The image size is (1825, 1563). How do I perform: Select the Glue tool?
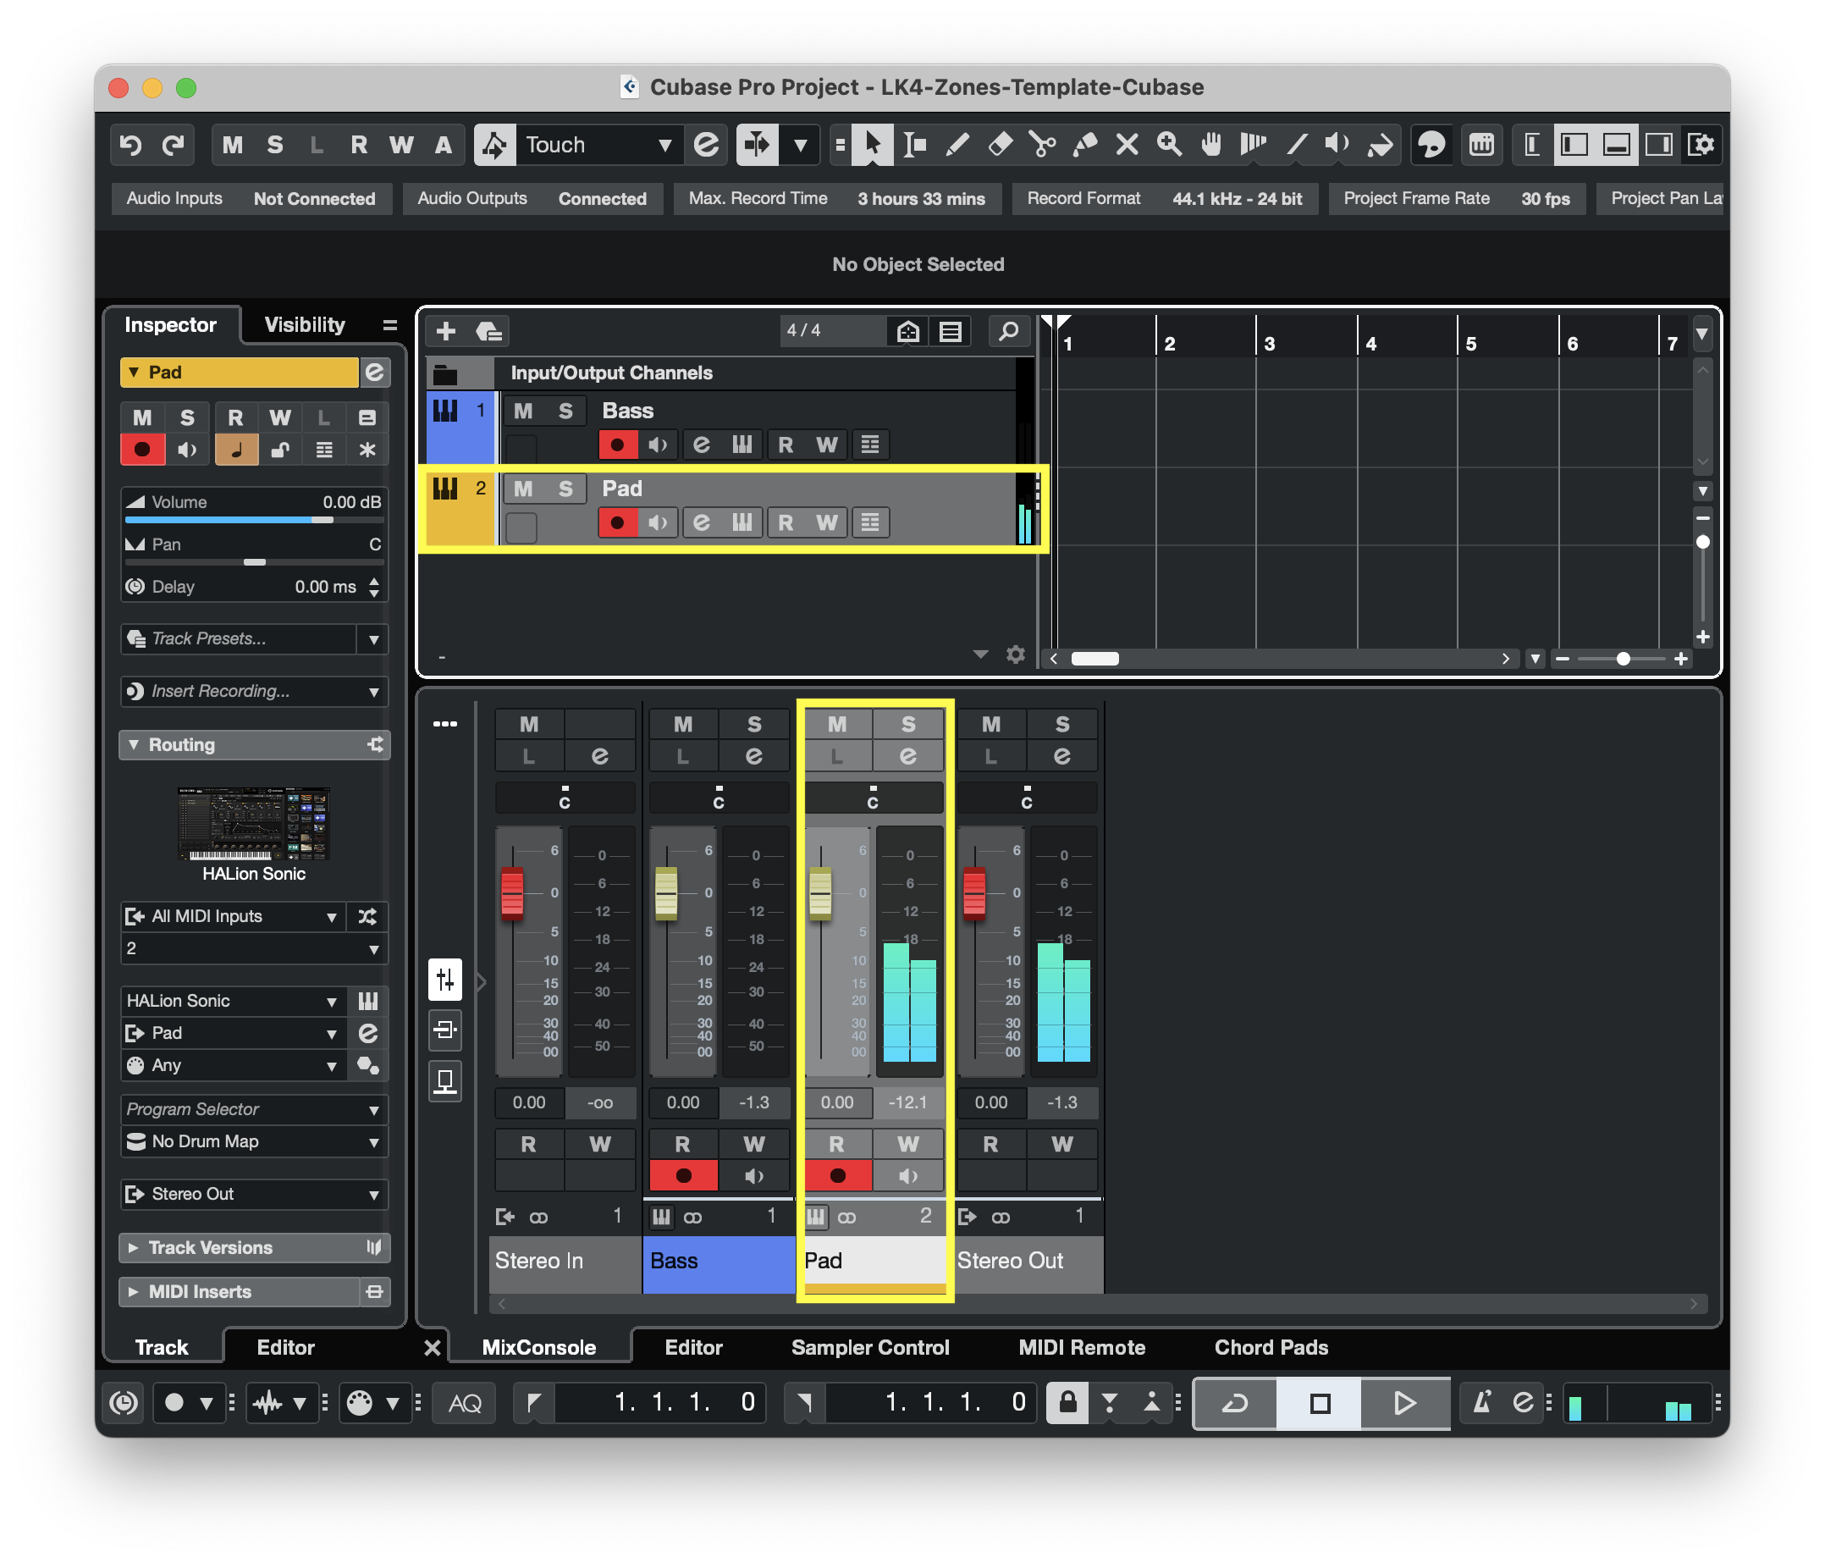[1084, 145]
